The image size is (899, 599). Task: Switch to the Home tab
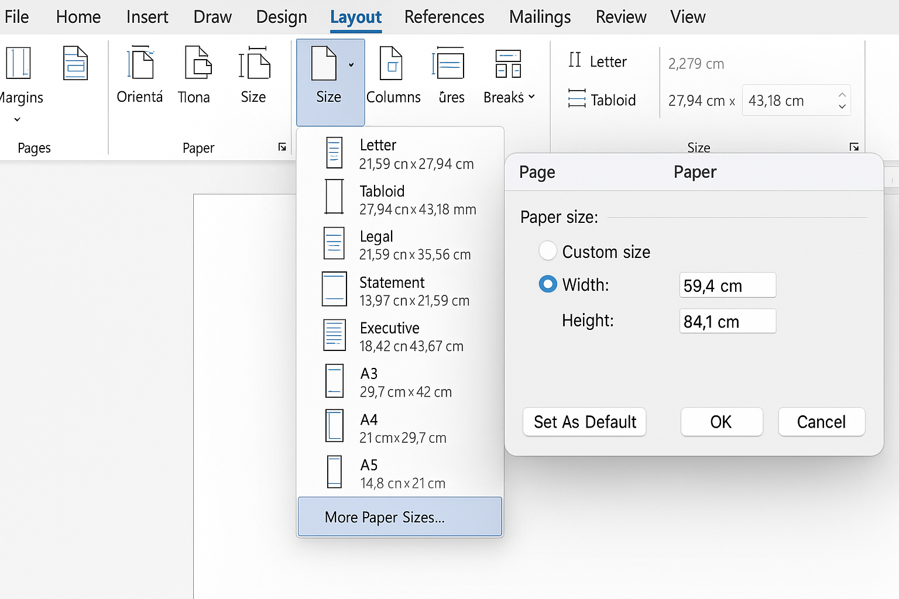coord(78,17)
